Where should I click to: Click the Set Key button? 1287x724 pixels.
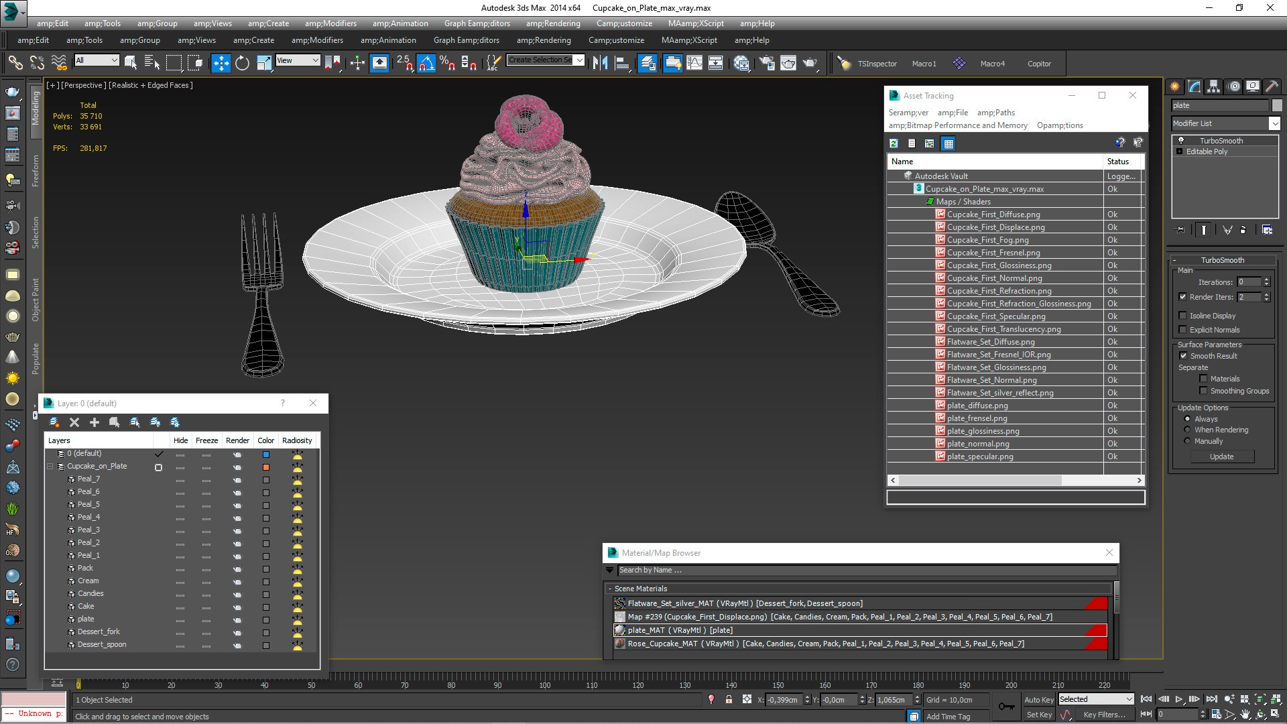[x=1038, y=715]
